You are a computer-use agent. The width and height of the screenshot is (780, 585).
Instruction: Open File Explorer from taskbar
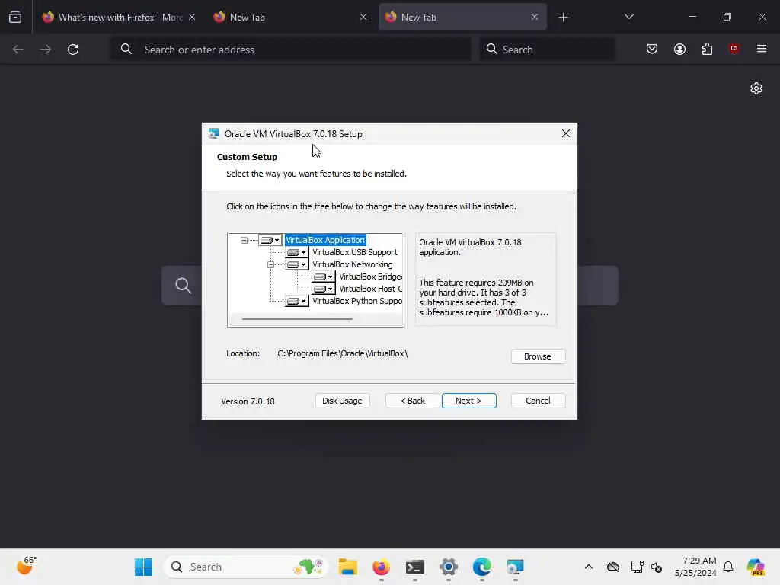[347, 567]
